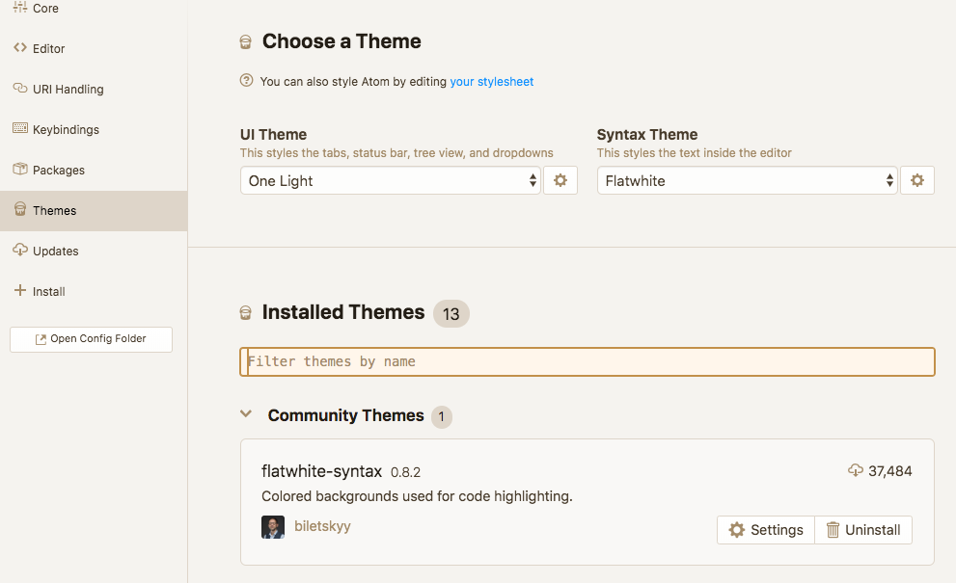Open the Core settings panel
Image resolution: width=956 pixels, height=583 pixels.
[94, 8]
